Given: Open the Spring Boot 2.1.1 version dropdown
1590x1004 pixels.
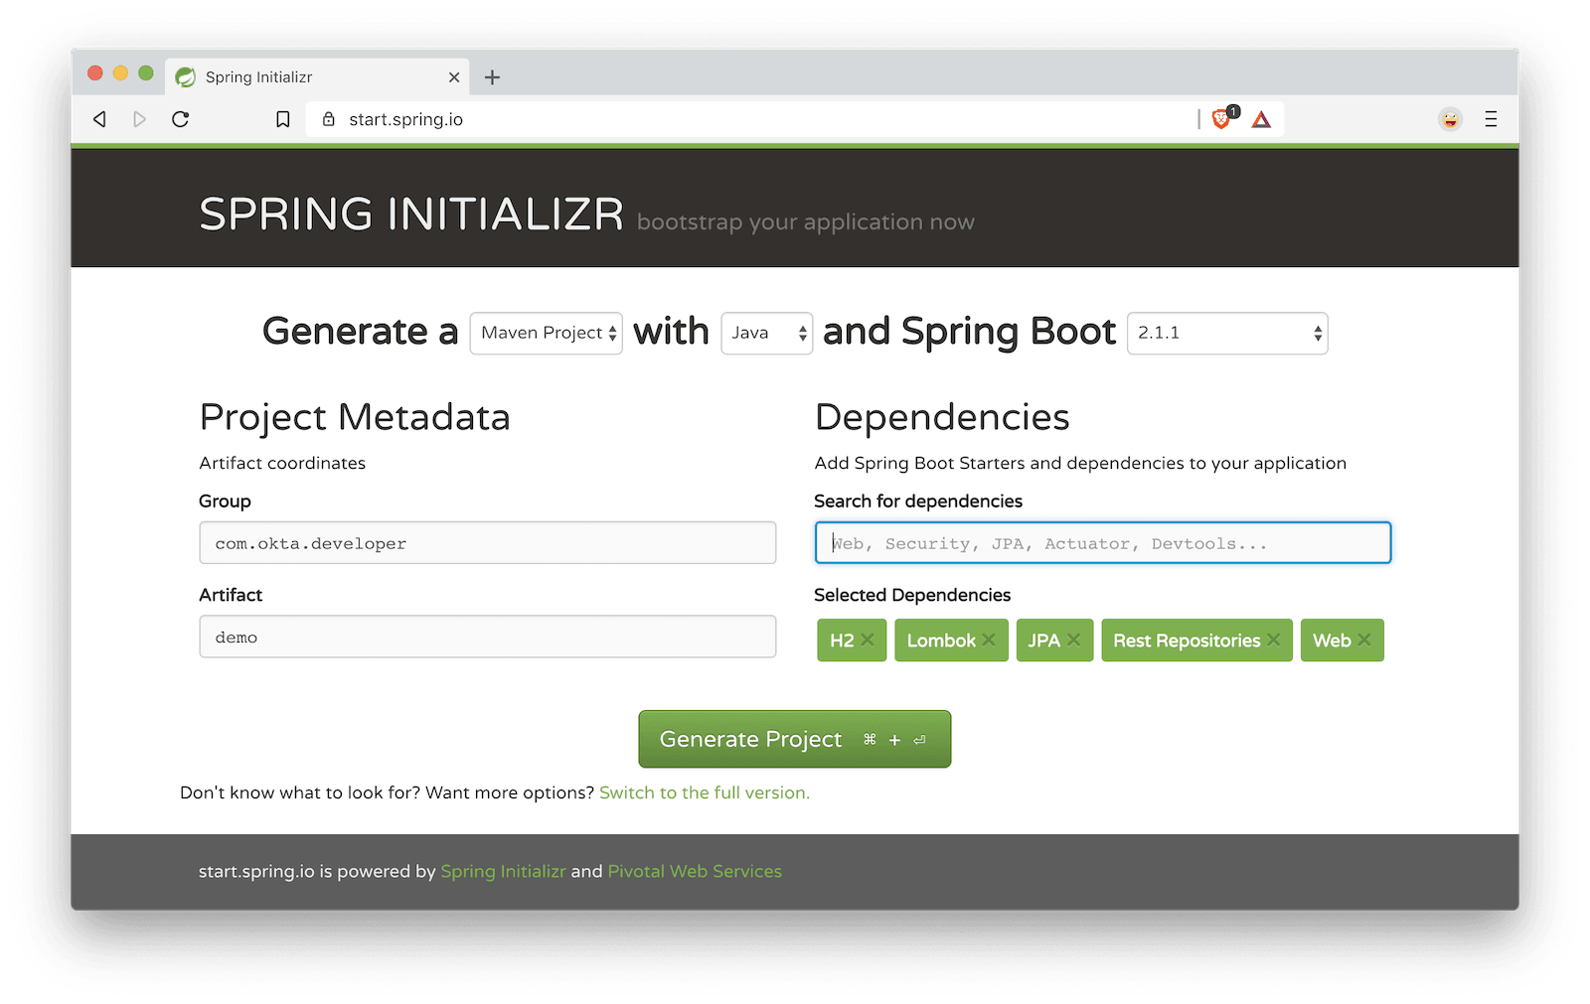Looking at the screenshot, I should click(x=1227, y=334).
